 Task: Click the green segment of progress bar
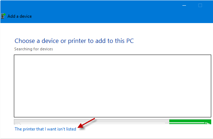click(x=190, y=122)
